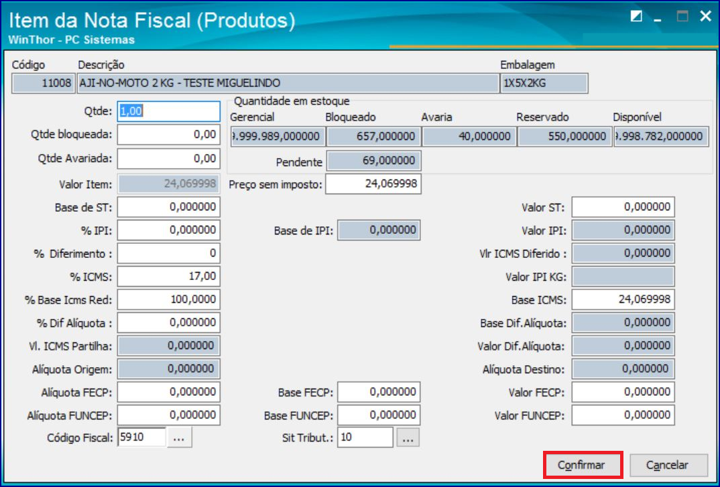This screenshot has width=720, height=487.
Task: Click the disabled Valor Item field
Action: click(x=168, y=184)
